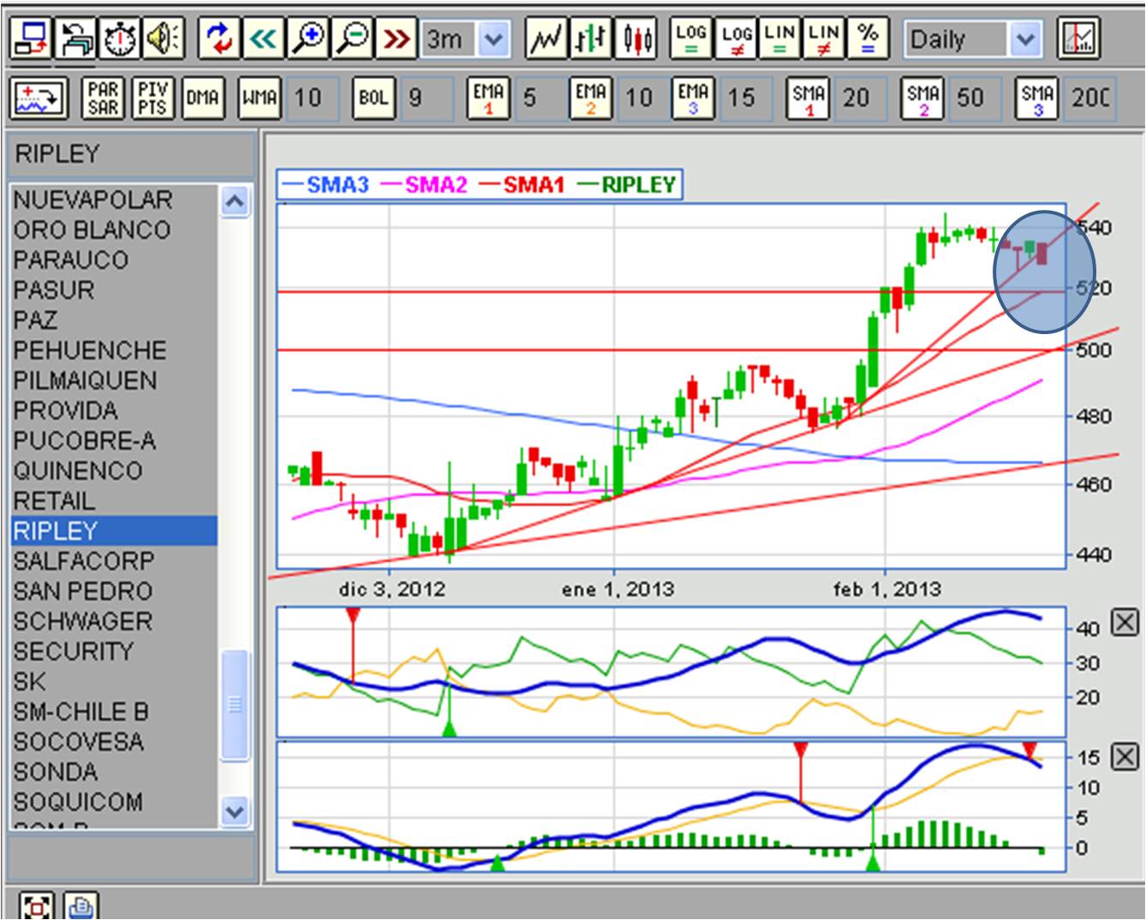
Task: Click the WMA period field showing 10
Action: click(x=311, y=99)
